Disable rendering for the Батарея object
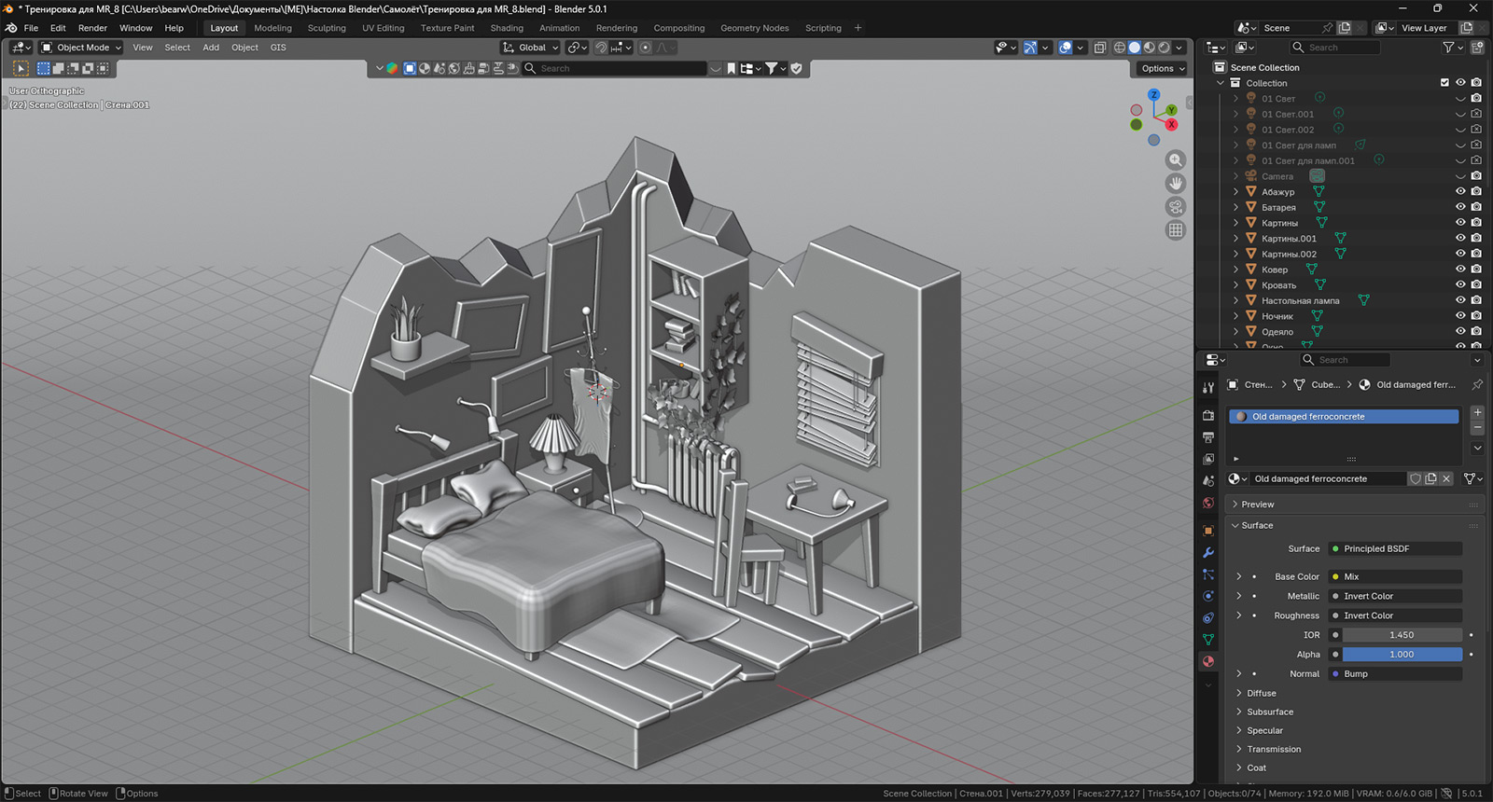The width and height of the screenshot is (1493, 802). [1476, 207]
